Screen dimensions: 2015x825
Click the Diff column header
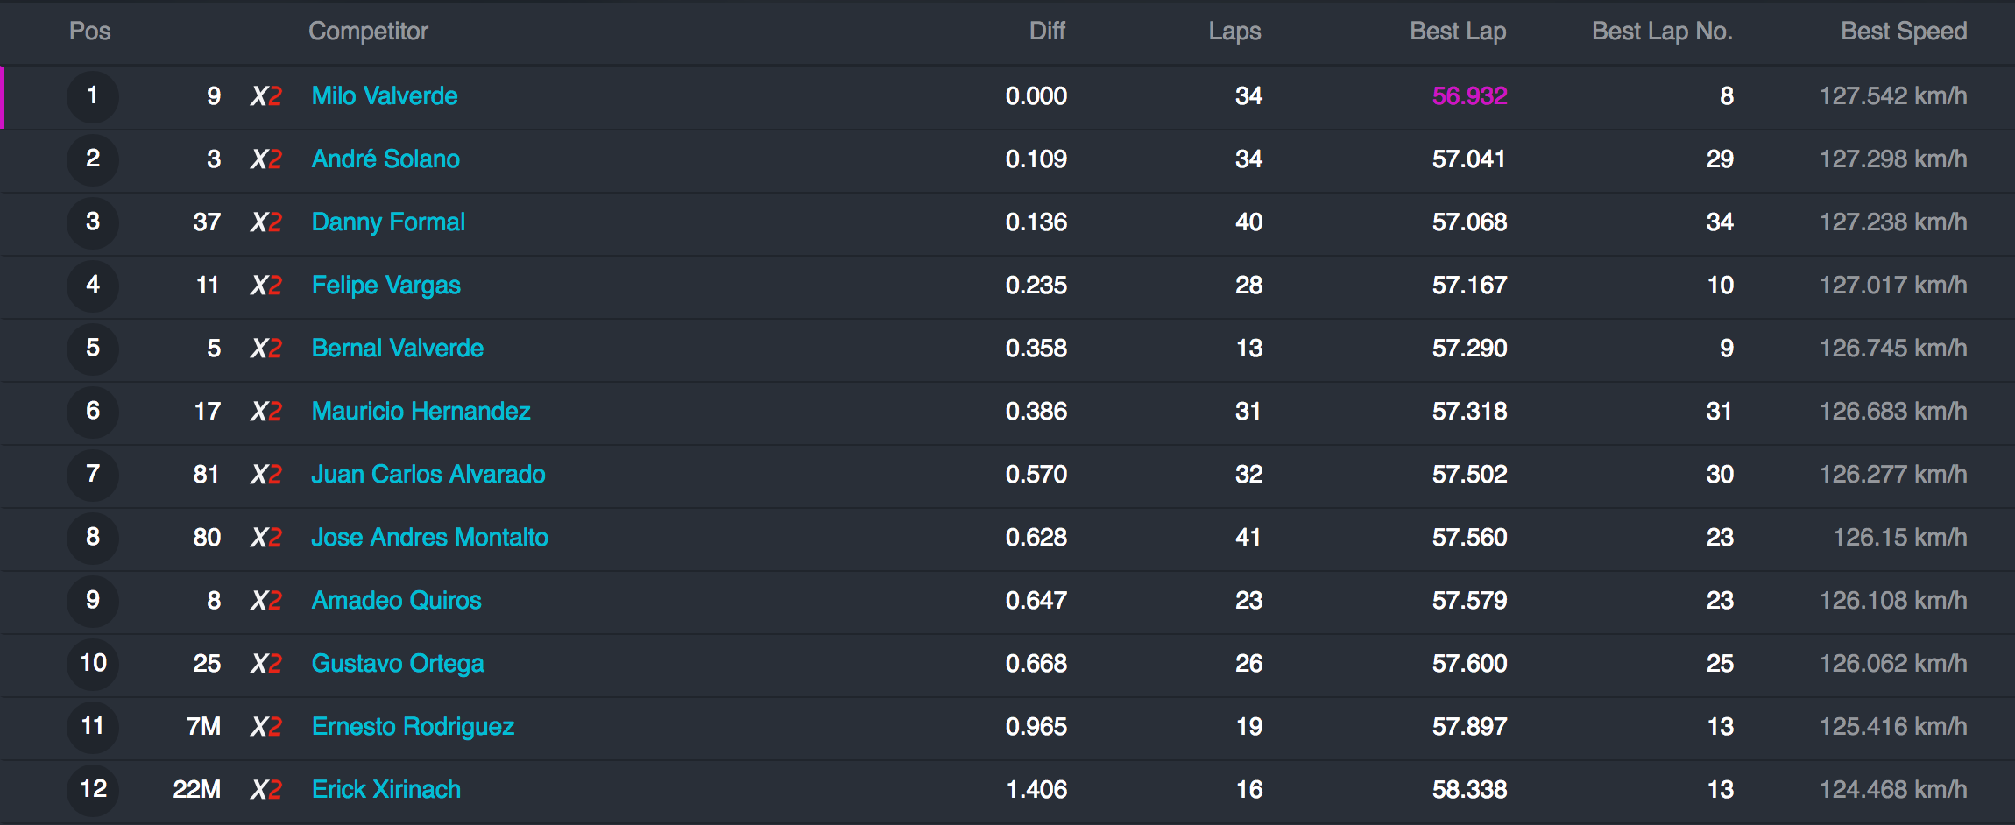pyautogui.click(x=1047, y=32)
